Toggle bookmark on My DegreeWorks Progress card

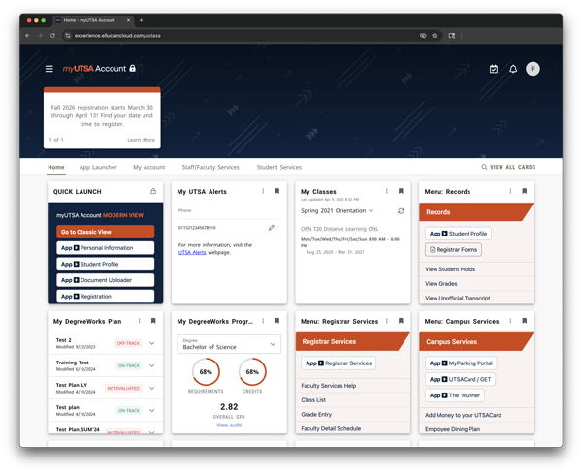(276, 321)
